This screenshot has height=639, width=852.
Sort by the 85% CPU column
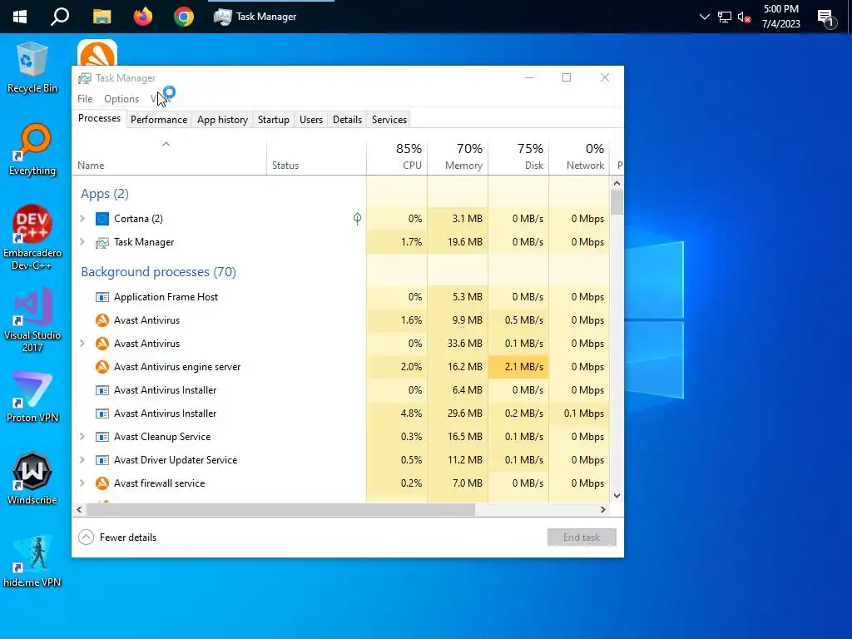[x=397, y=157]
